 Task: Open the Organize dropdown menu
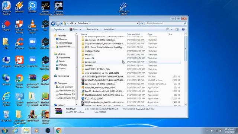pos(59,29)
